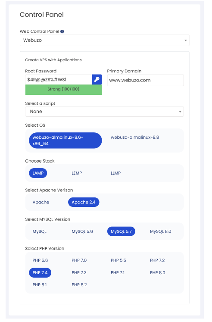The height and width of the screenshot is (322, 212).
Task: Select the plain Apache version option
Action: (x=41, y=202)
